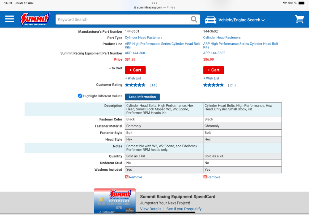This screenshot has width=309, height=215.
Task: Open part number link ARP-144-3601
Action: 136,53
